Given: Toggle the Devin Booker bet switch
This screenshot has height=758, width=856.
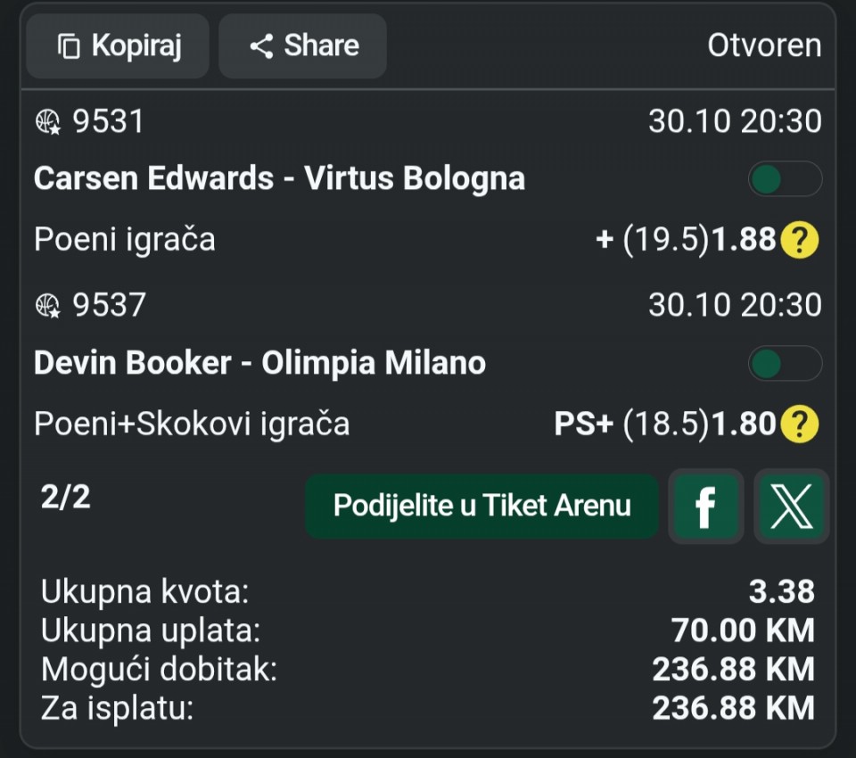Looking at the screenshot, I should click(x=785, y=364).
